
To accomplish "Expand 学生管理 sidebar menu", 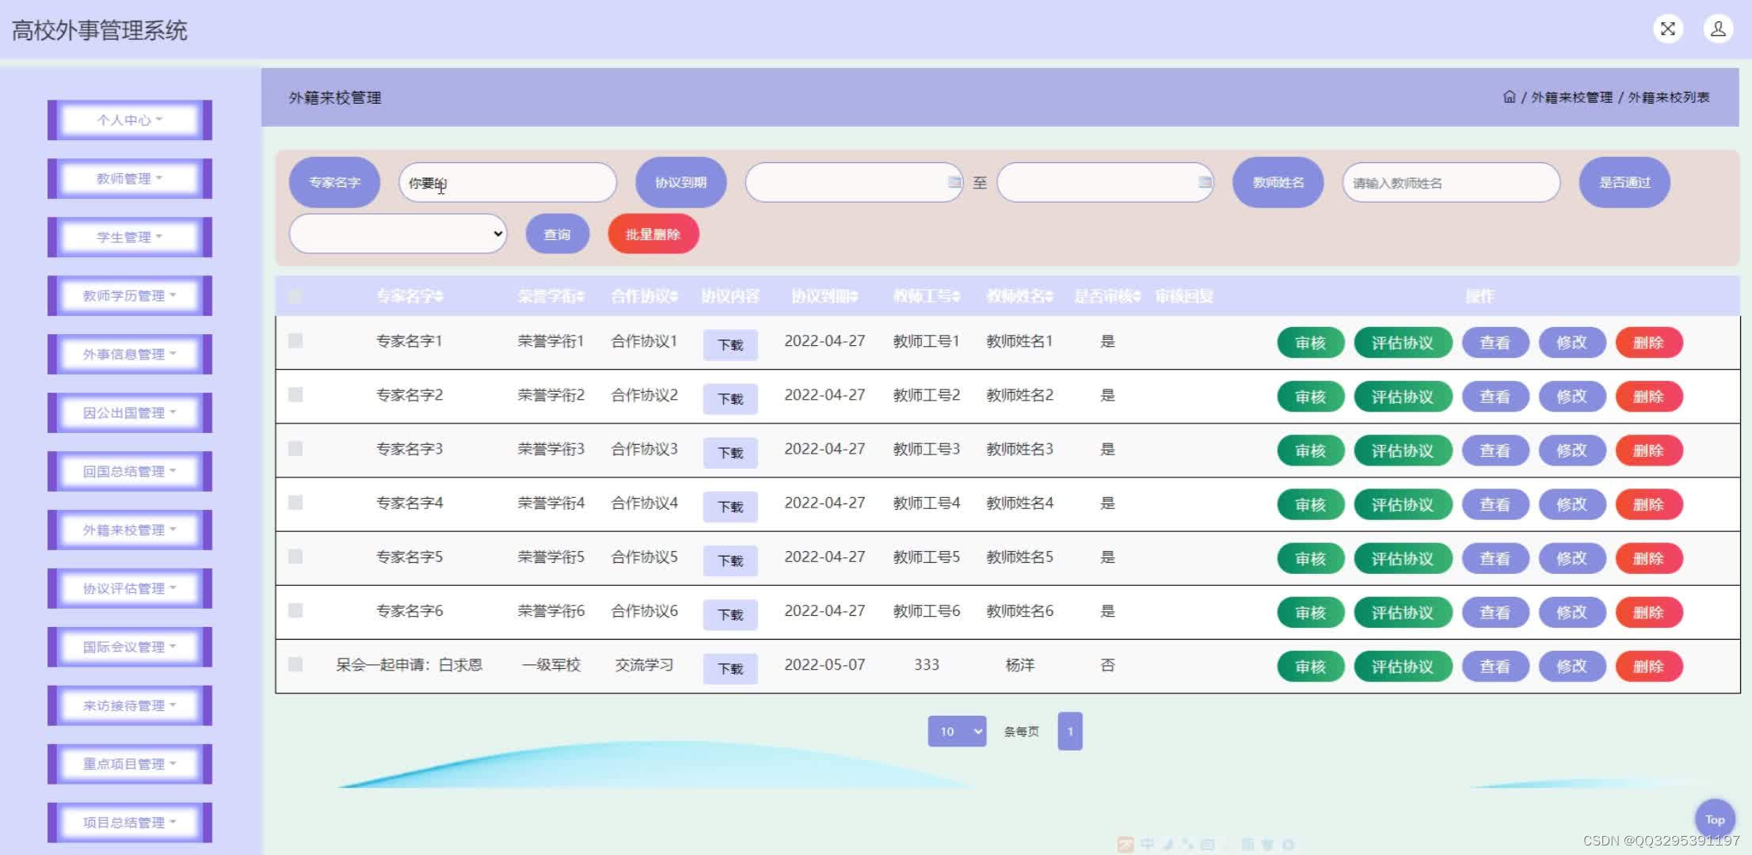I will tap(130, 237).
